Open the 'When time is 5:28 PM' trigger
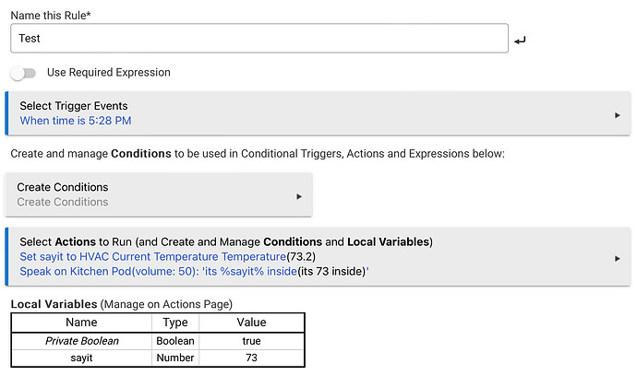637x376 pixels. pyautogui.click(x=81, y=121)
